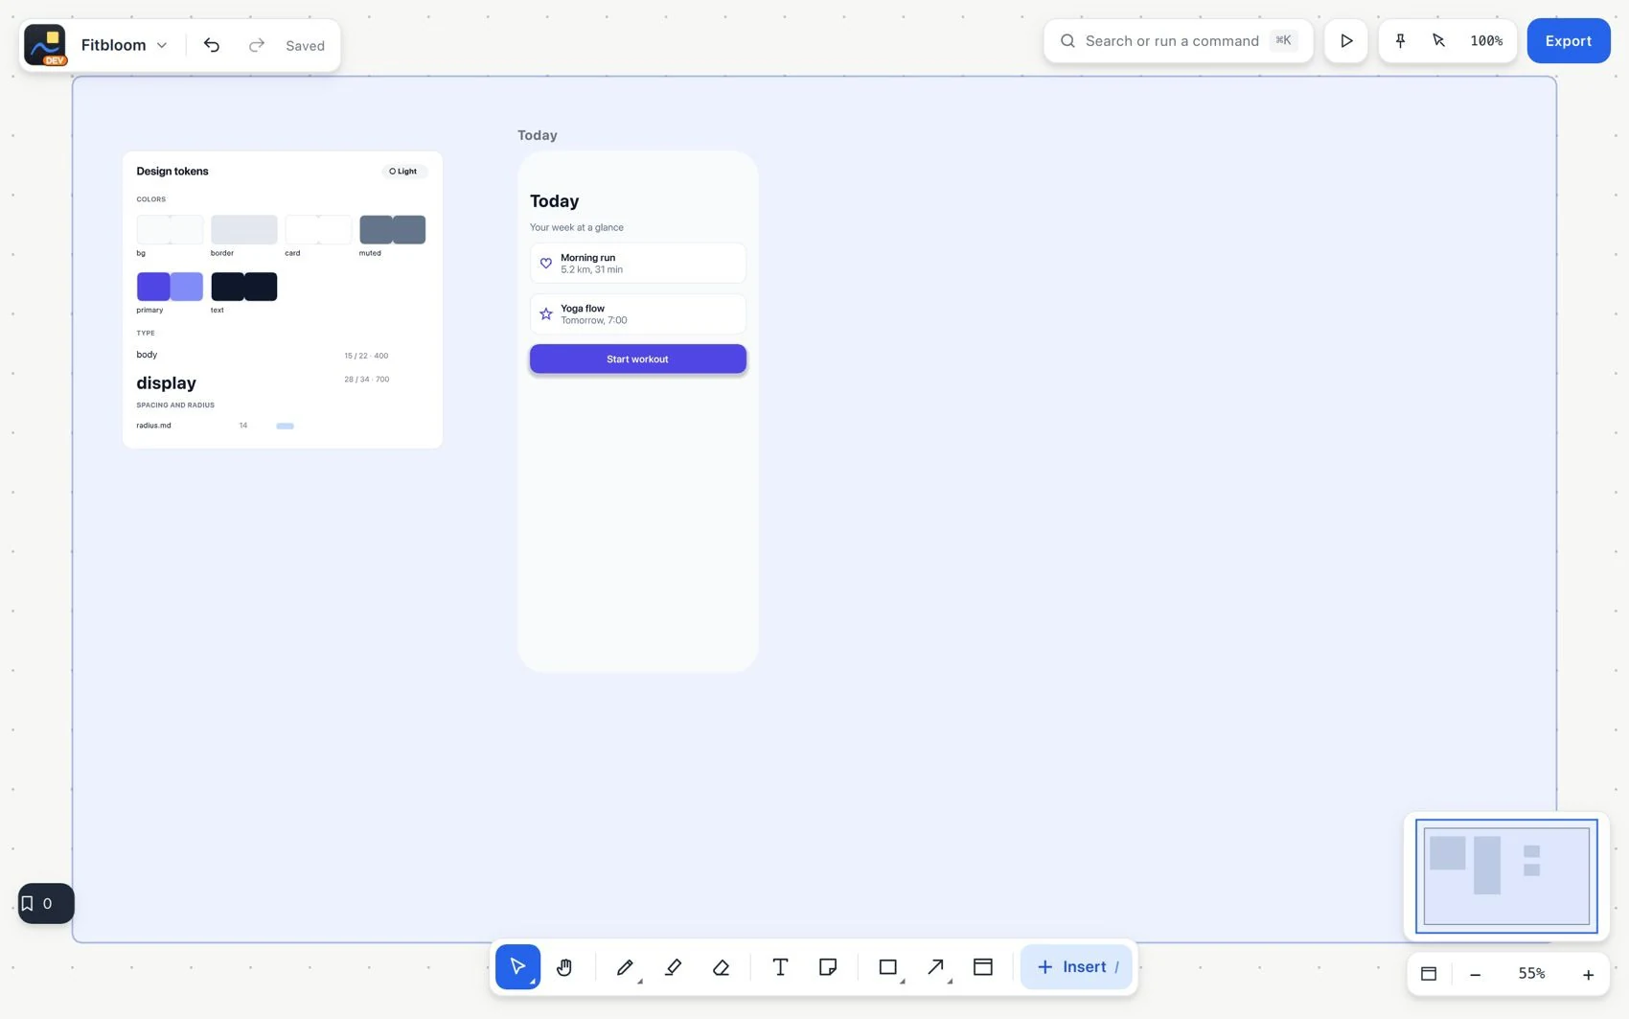
Task: Select the border color swatch
Action: pyautogui.click(x=244, y=229)
